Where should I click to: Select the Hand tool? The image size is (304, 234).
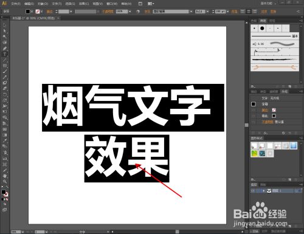coord(5,176)
